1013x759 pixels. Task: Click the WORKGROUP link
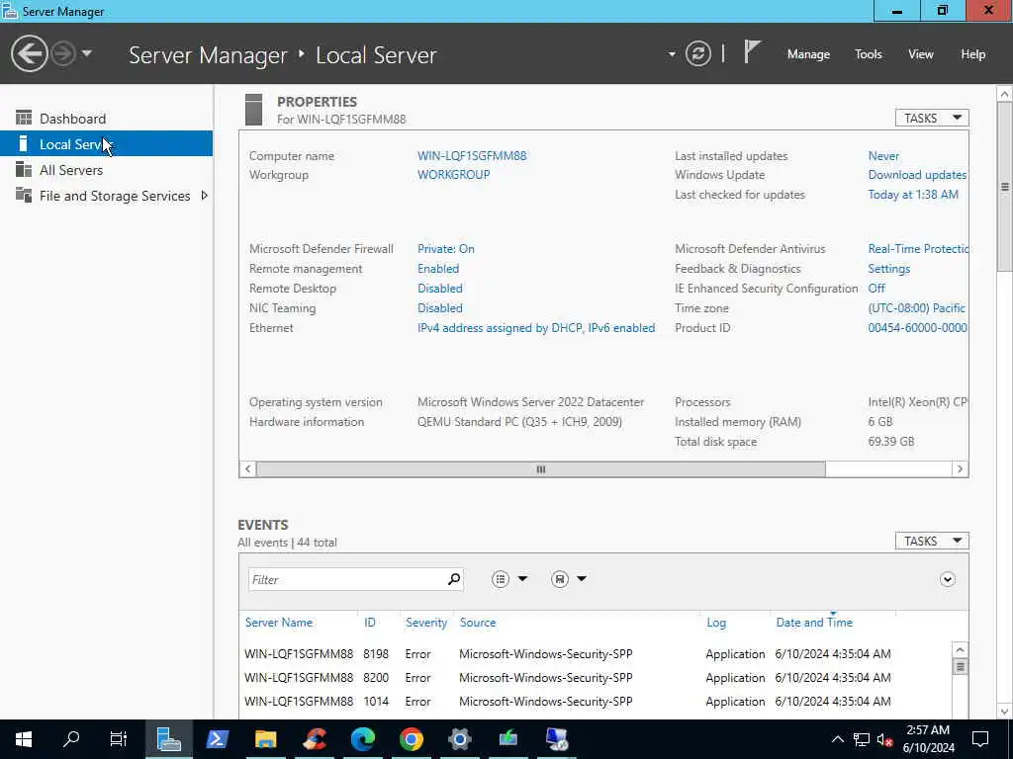pos(453,174)
